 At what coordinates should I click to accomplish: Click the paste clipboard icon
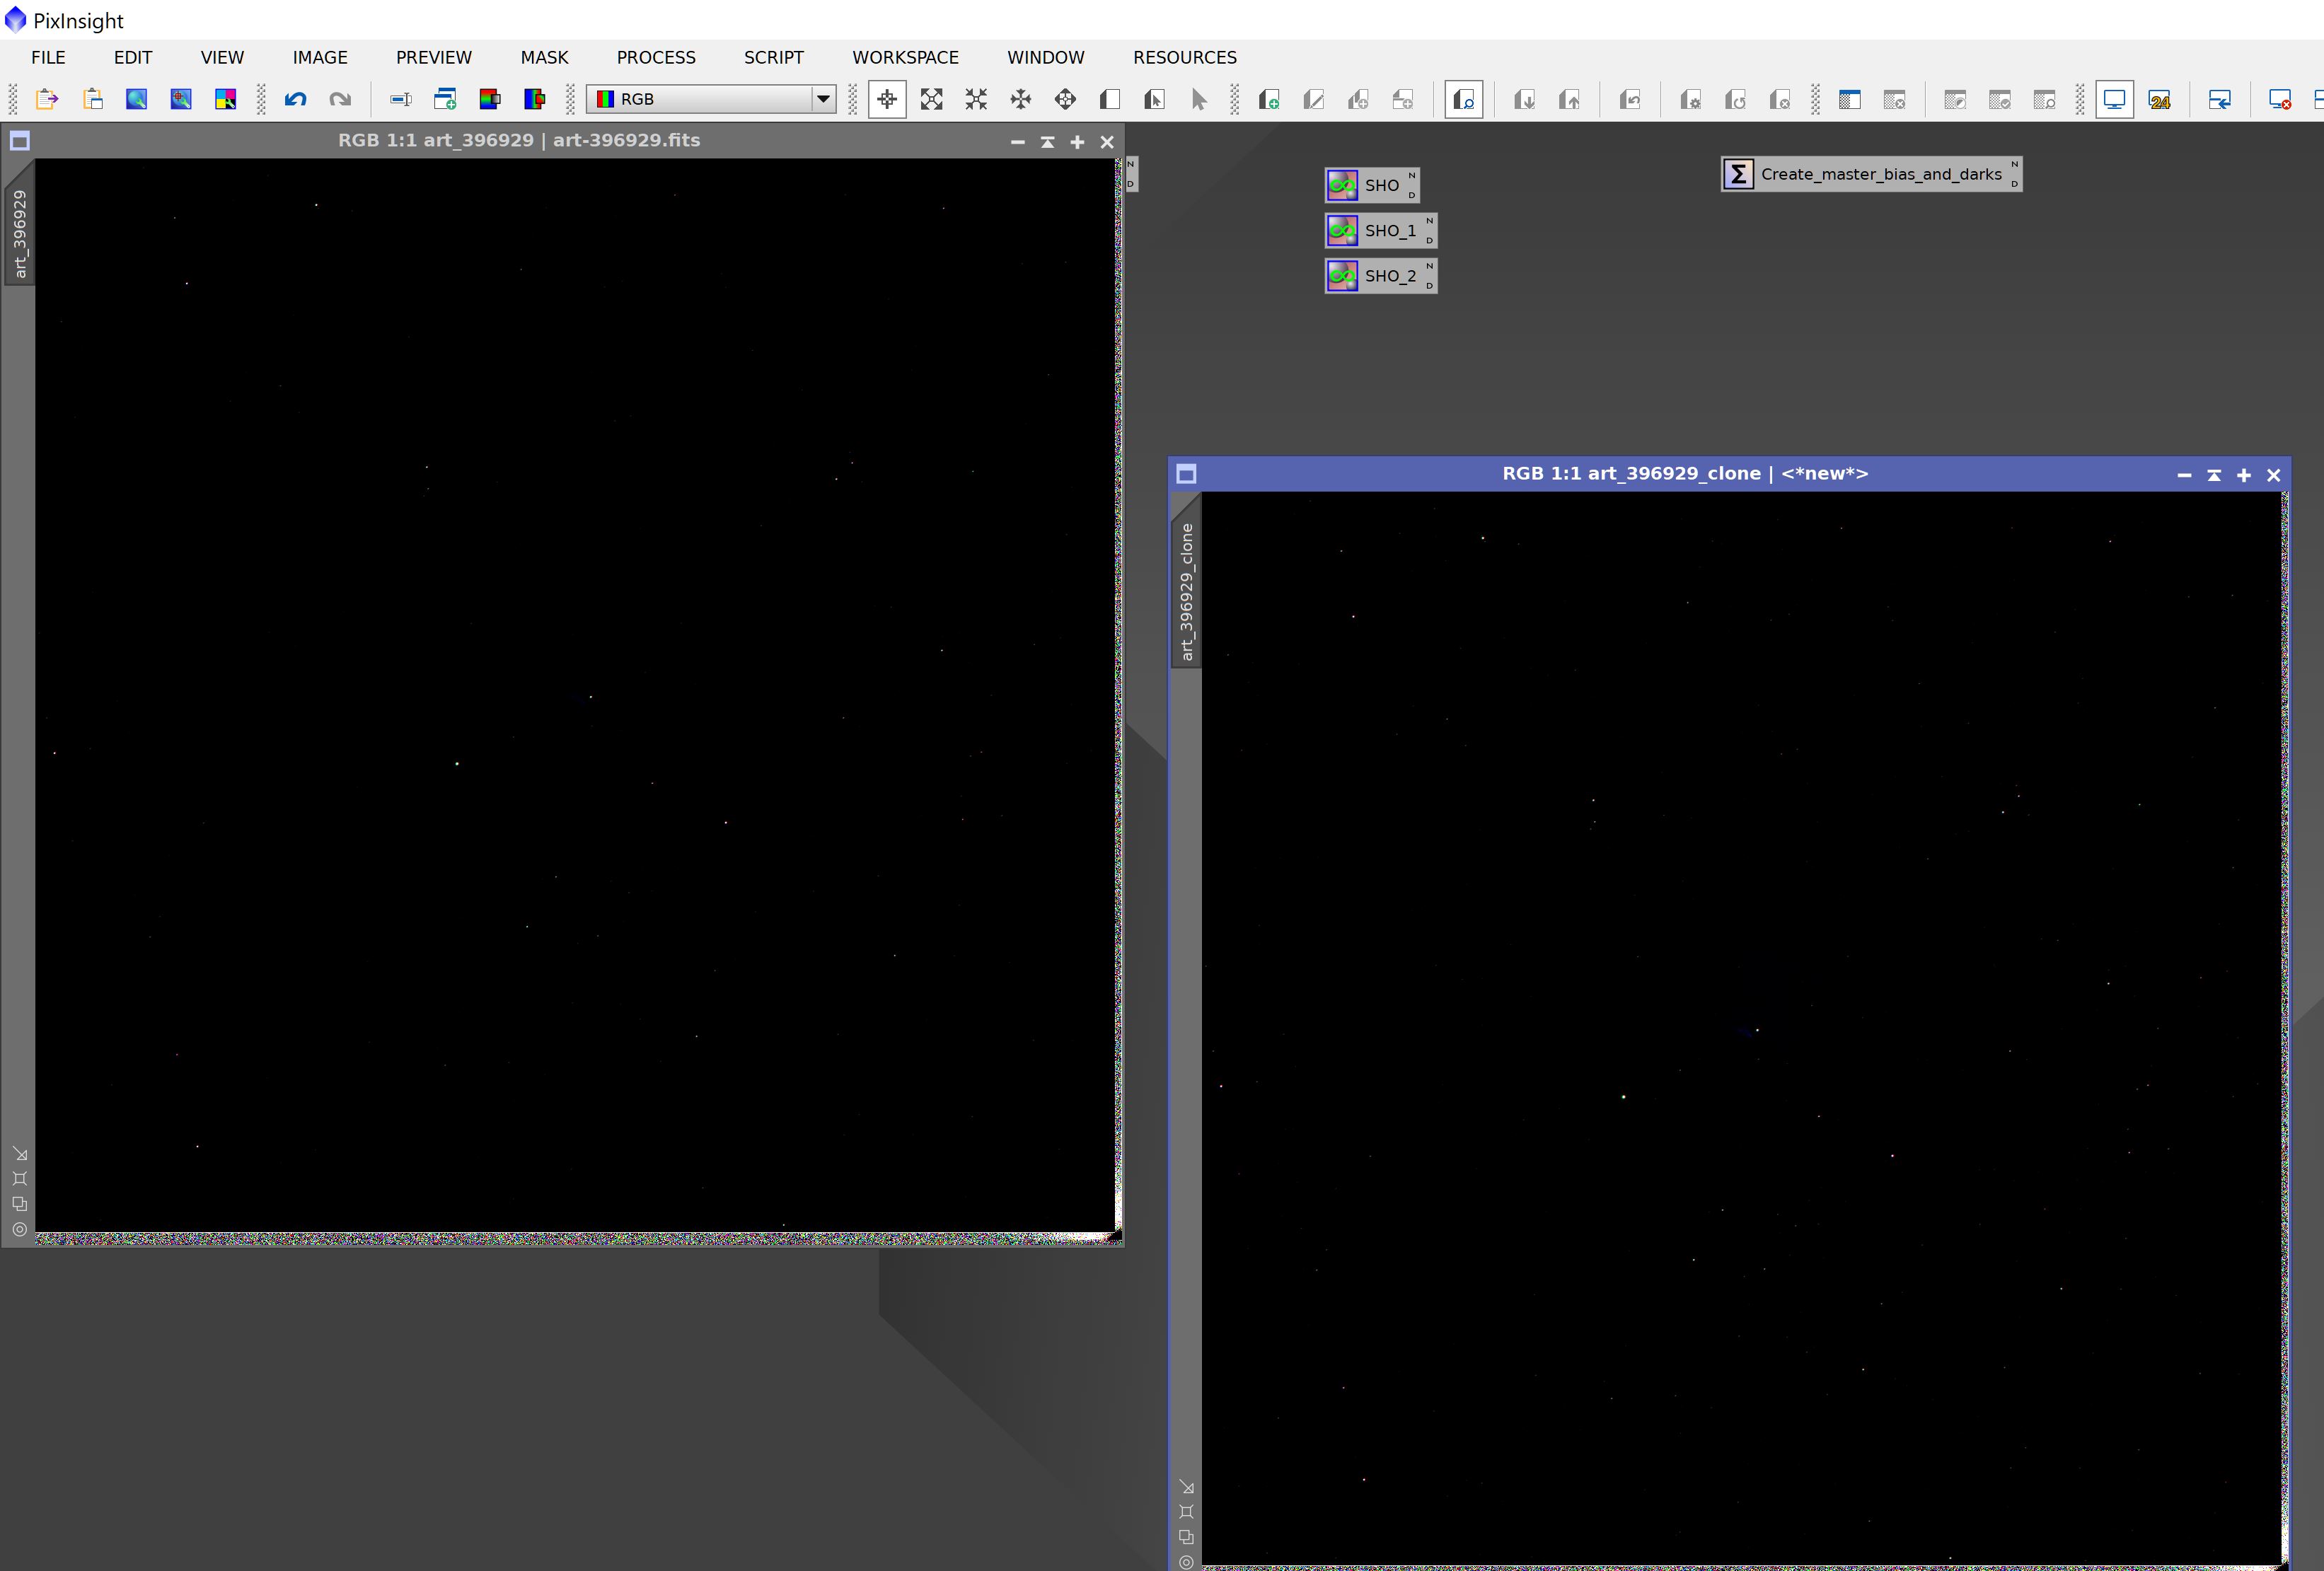coord(93,99)
